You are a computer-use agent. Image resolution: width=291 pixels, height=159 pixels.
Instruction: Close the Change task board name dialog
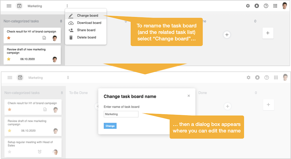[189, 96]
